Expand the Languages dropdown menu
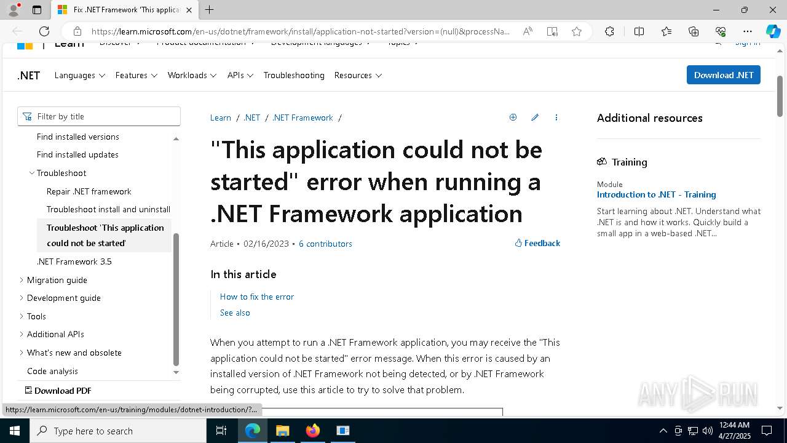This screenshot has height=443, width=787. point(80,75)
